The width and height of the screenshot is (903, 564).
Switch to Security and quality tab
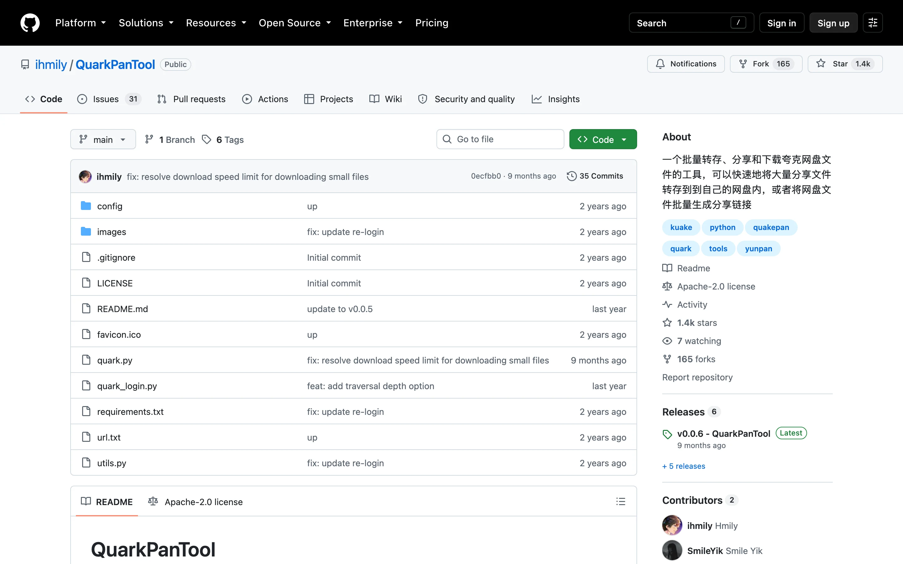(467, 99)
